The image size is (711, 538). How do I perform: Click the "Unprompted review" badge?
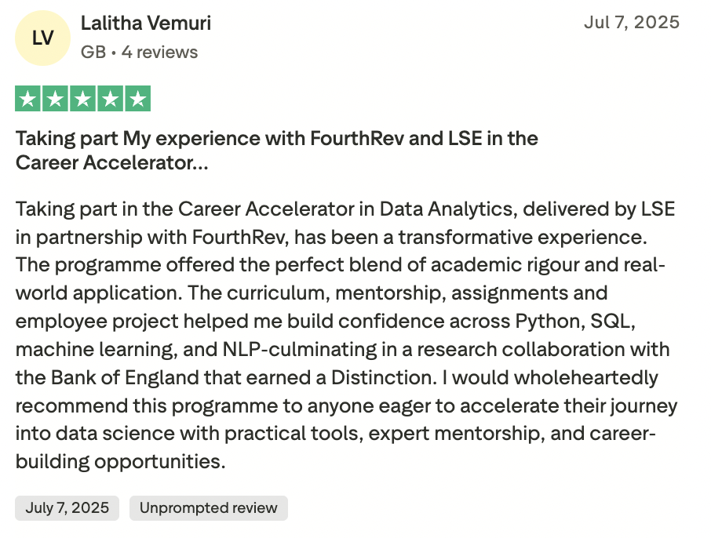208,508
